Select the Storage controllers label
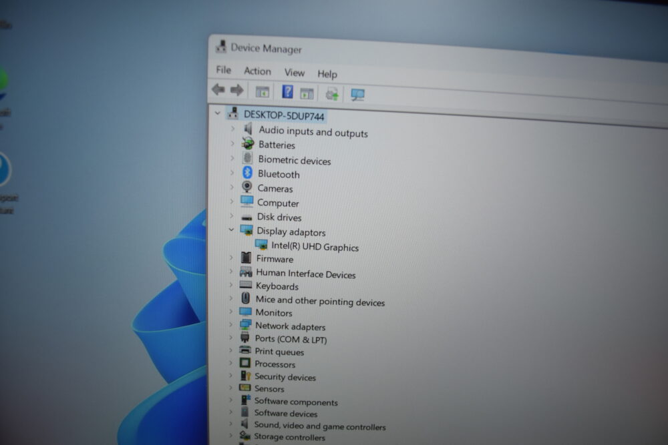Image resolution: width=668 pixels, height=445 pixels. click(x=290, y=437)
